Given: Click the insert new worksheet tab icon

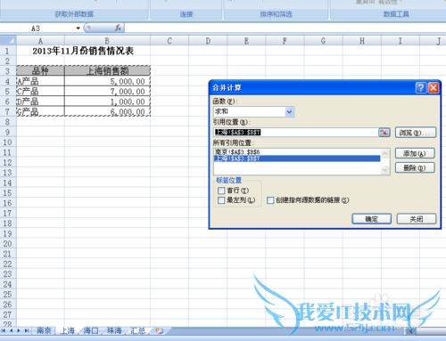Looking at the screenshot, I should (160, 330).
